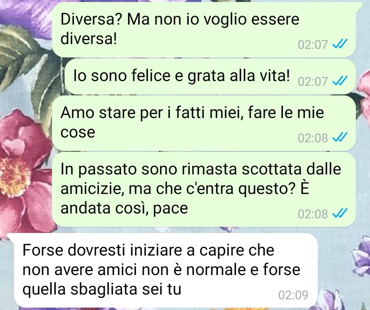Tap the double-check read receipt on 'Diversa?' message

tap(340, 44)
